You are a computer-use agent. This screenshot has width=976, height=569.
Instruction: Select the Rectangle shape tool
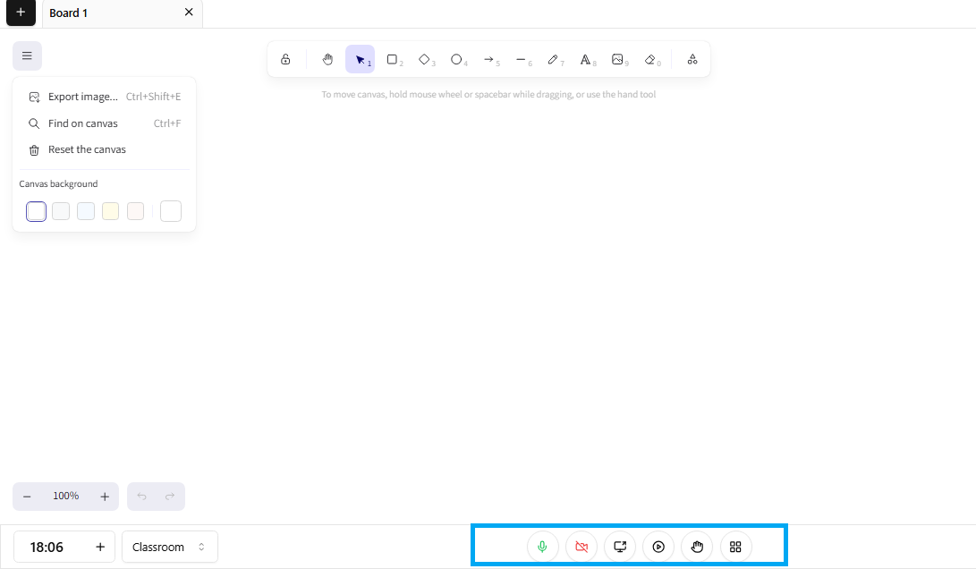(x=392, y=60)
